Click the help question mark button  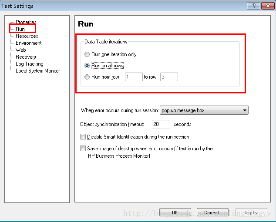click(x=253, y=6)
